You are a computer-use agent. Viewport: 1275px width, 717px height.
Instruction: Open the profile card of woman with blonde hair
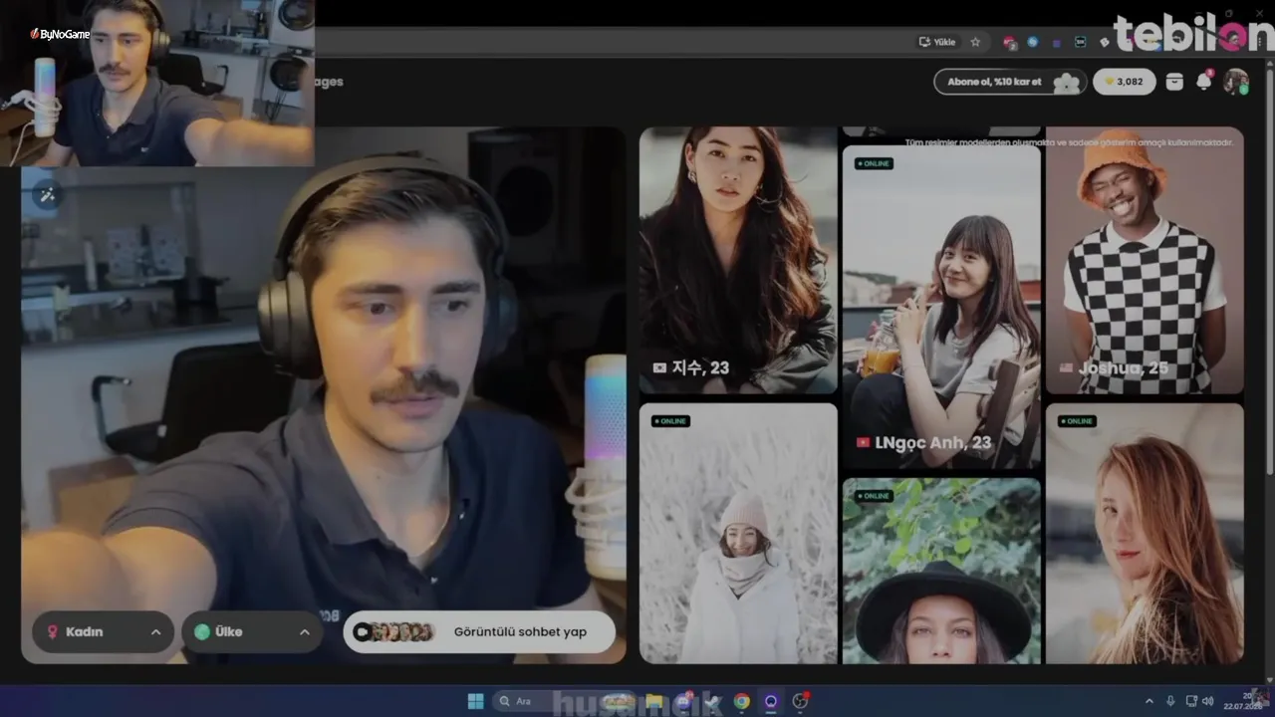[1145, 533]
